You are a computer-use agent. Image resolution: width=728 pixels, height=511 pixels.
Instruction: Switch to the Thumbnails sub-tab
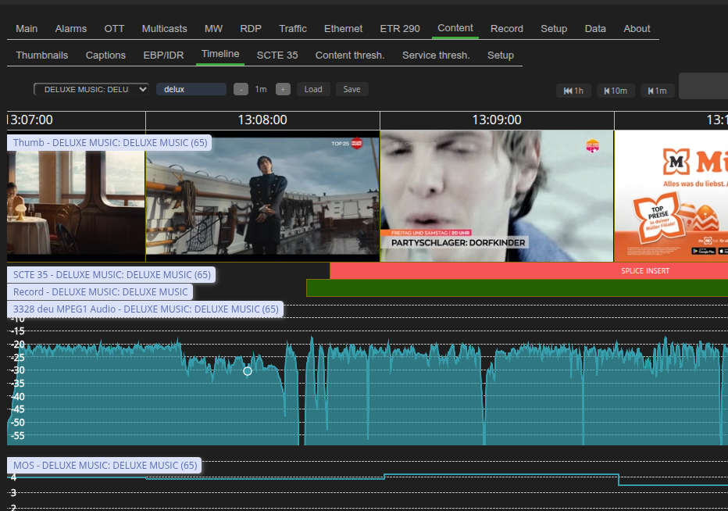pyautogui.click(x=42, y=55)
